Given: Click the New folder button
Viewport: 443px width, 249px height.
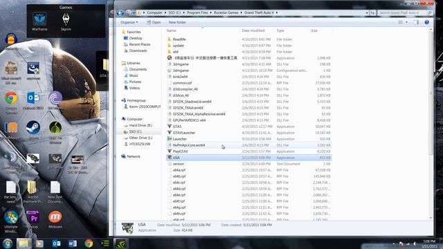Looking at the screenshot, I should pos(177,22).
